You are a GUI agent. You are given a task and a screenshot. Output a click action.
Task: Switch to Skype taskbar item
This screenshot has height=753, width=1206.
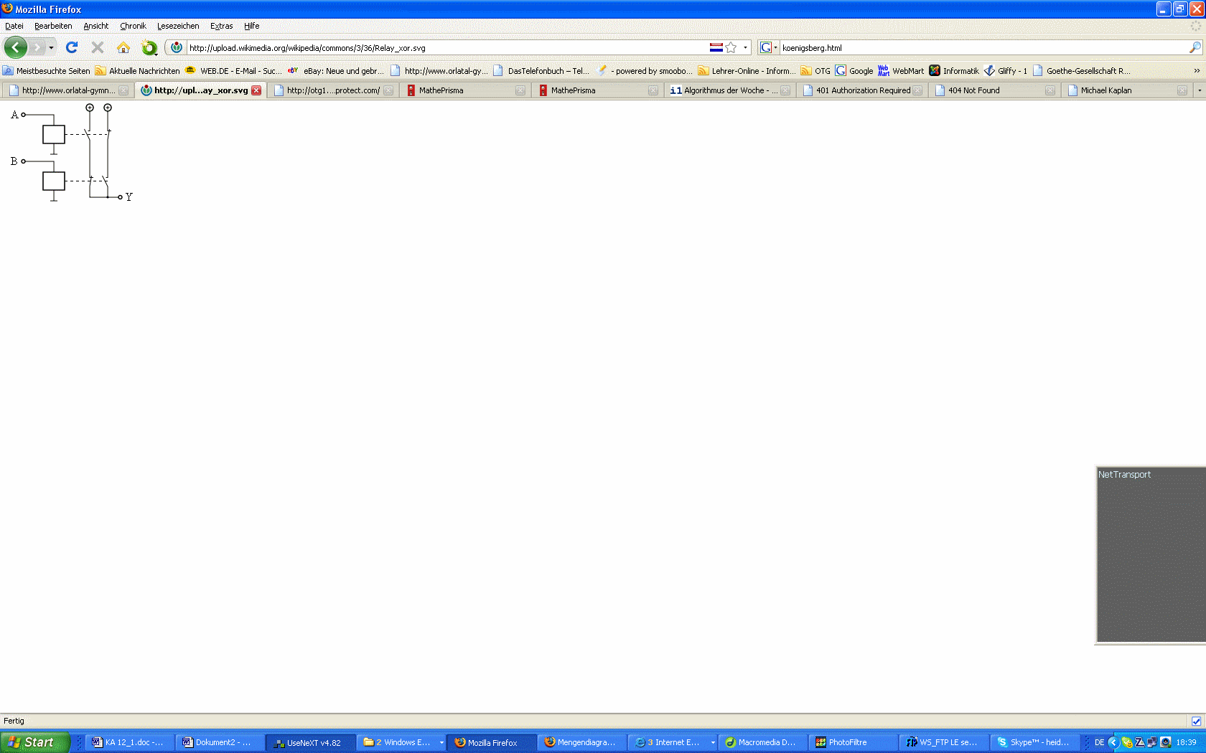coord(1034,742)
